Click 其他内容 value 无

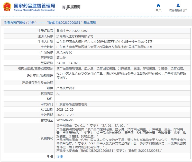point(58,93)
